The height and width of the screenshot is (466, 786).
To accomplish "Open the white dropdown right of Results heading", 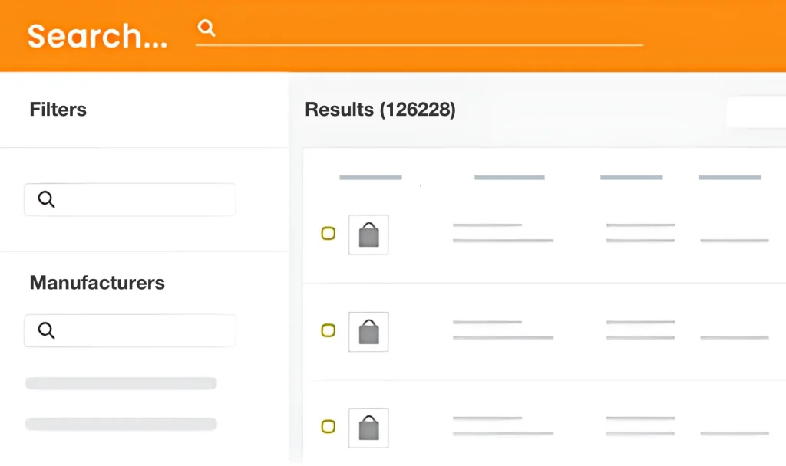I will click(x=756, y=112).
